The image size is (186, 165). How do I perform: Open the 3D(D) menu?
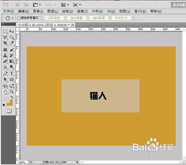pos(111,11)
